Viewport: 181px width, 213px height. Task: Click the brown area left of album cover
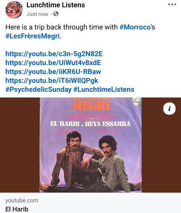(x=20, y=145)
